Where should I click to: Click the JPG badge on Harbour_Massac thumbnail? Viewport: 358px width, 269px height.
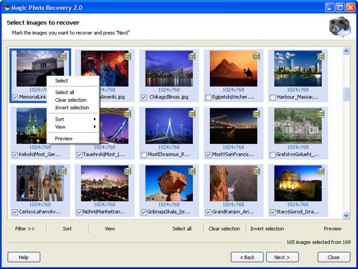(321, 57)
